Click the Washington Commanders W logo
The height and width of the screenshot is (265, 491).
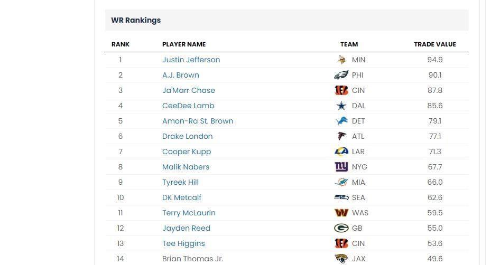(341, 213)
